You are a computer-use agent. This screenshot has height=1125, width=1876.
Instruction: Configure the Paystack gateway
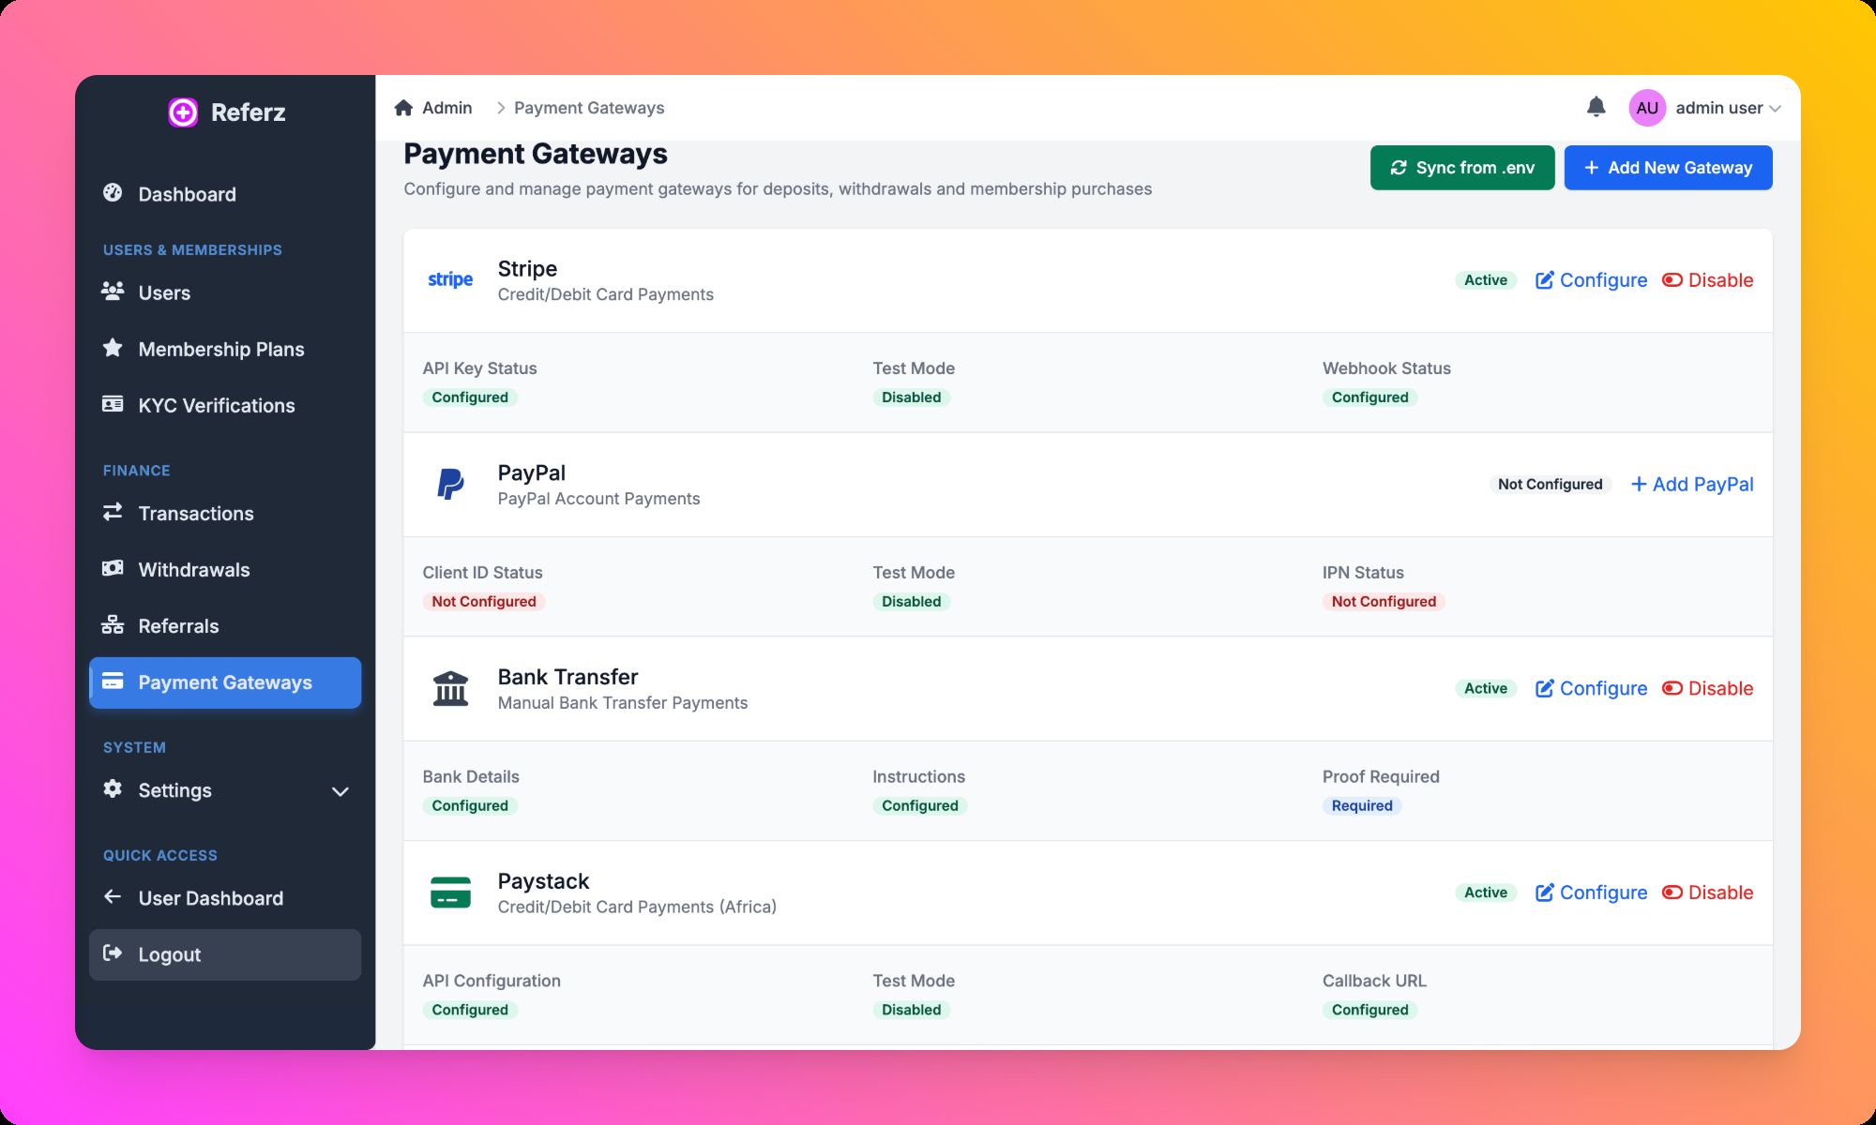(x=1591, y=892)
